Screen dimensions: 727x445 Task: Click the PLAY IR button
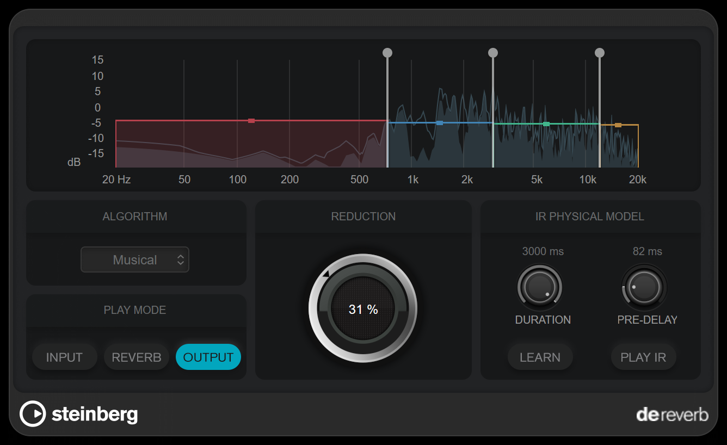(644, 357)
